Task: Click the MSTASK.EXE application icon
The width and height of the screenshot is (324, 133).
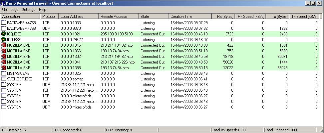Action: pos(4,73)
